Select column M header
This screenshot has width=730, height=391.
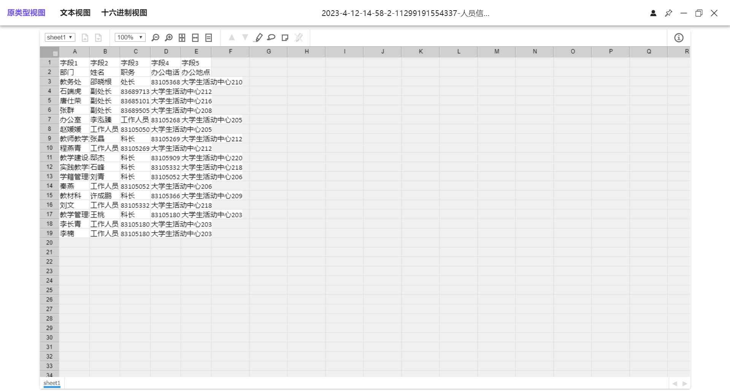click(497, 52)
